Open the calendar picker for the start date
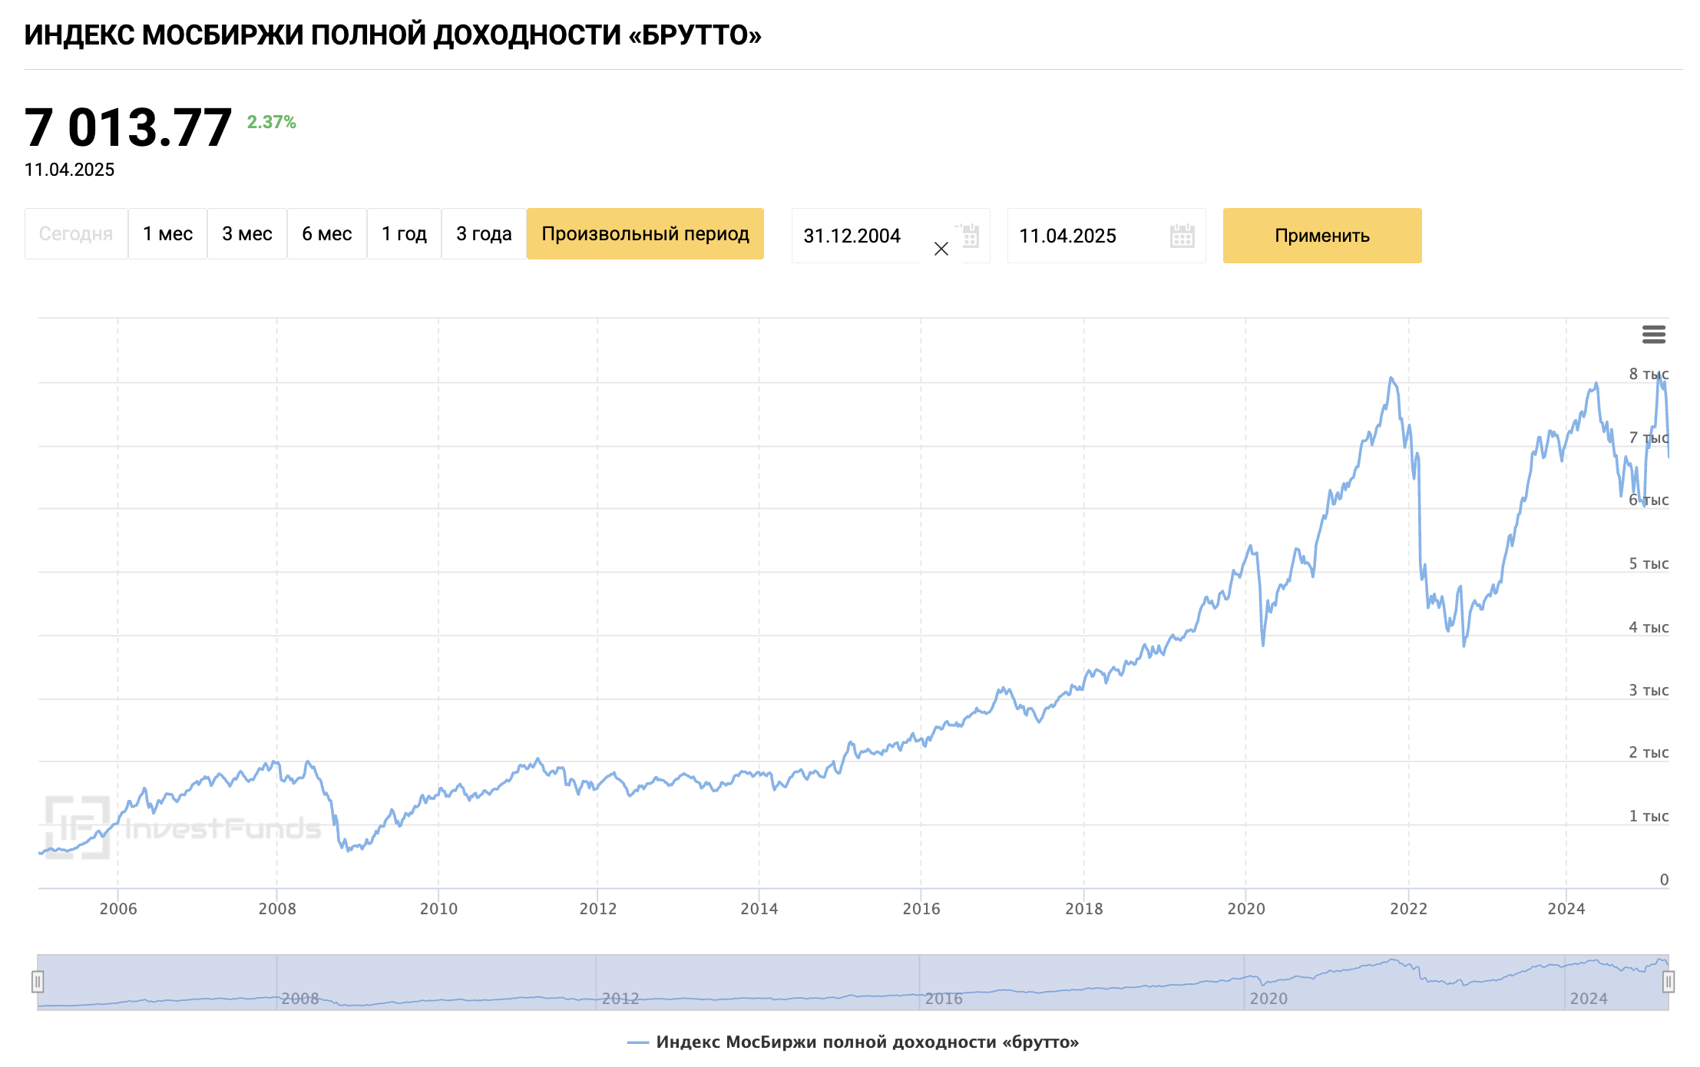The height and width of the screenshot is (1067, 1700). 971,236
